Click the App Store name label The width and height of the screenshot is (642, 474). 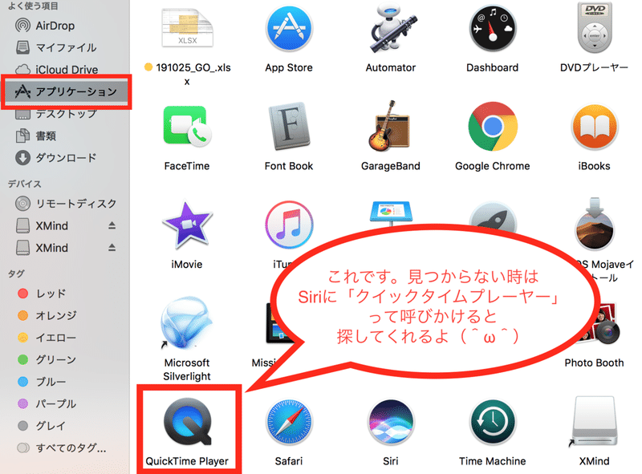coord(289,67)
